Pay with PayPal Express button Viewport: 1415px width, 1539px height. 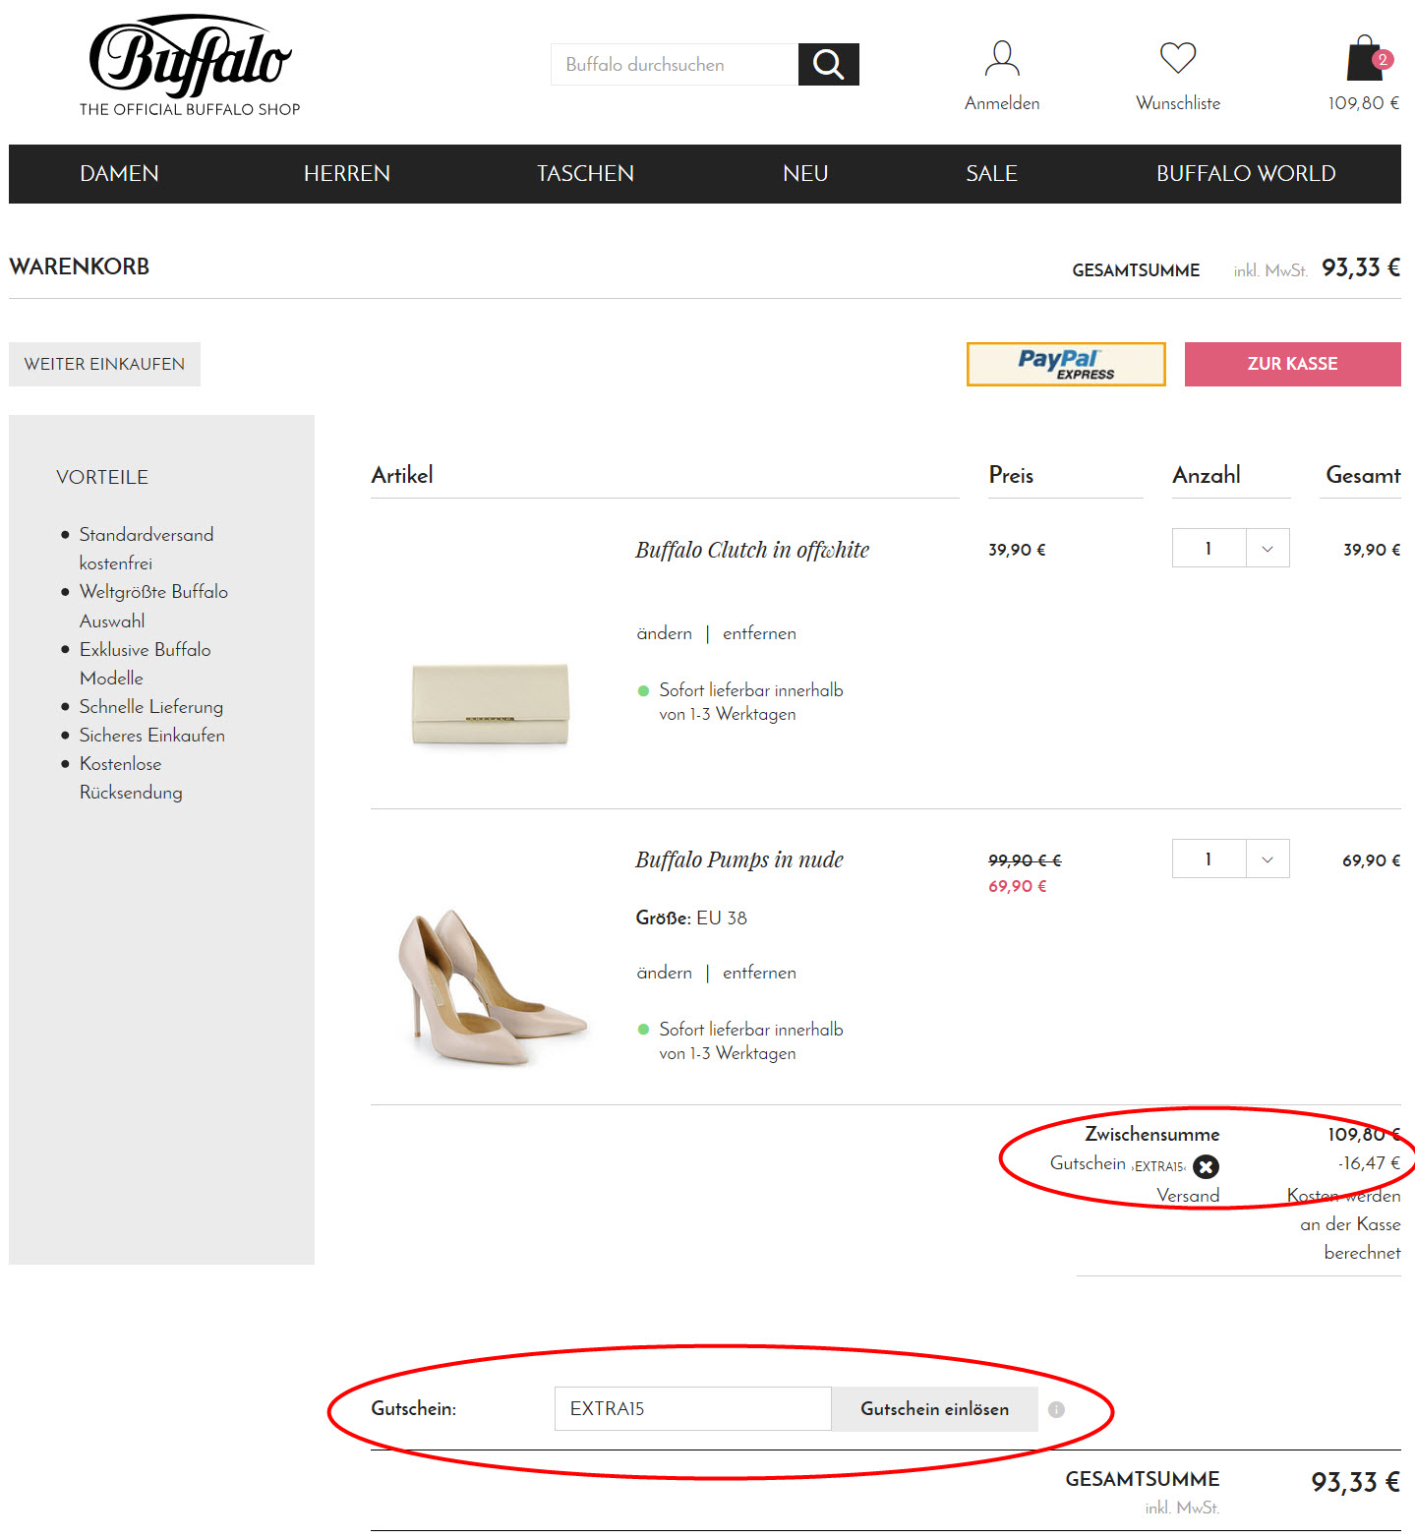(x=1066, y=364)
